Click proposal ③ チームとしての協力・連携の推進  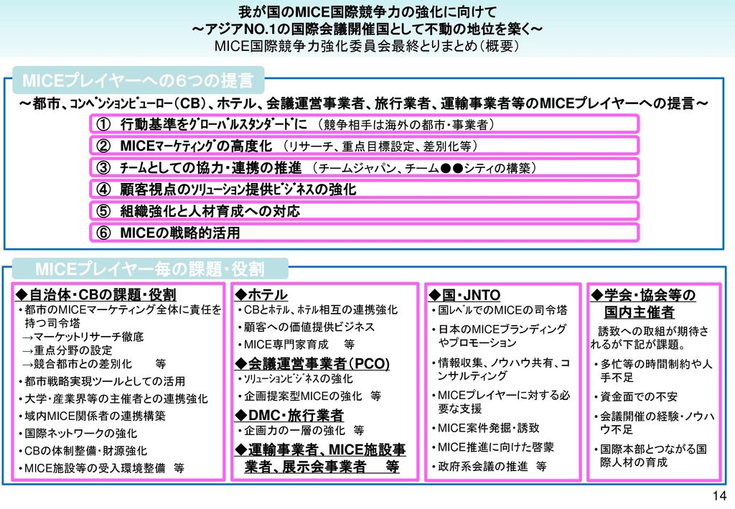point(364,167)
